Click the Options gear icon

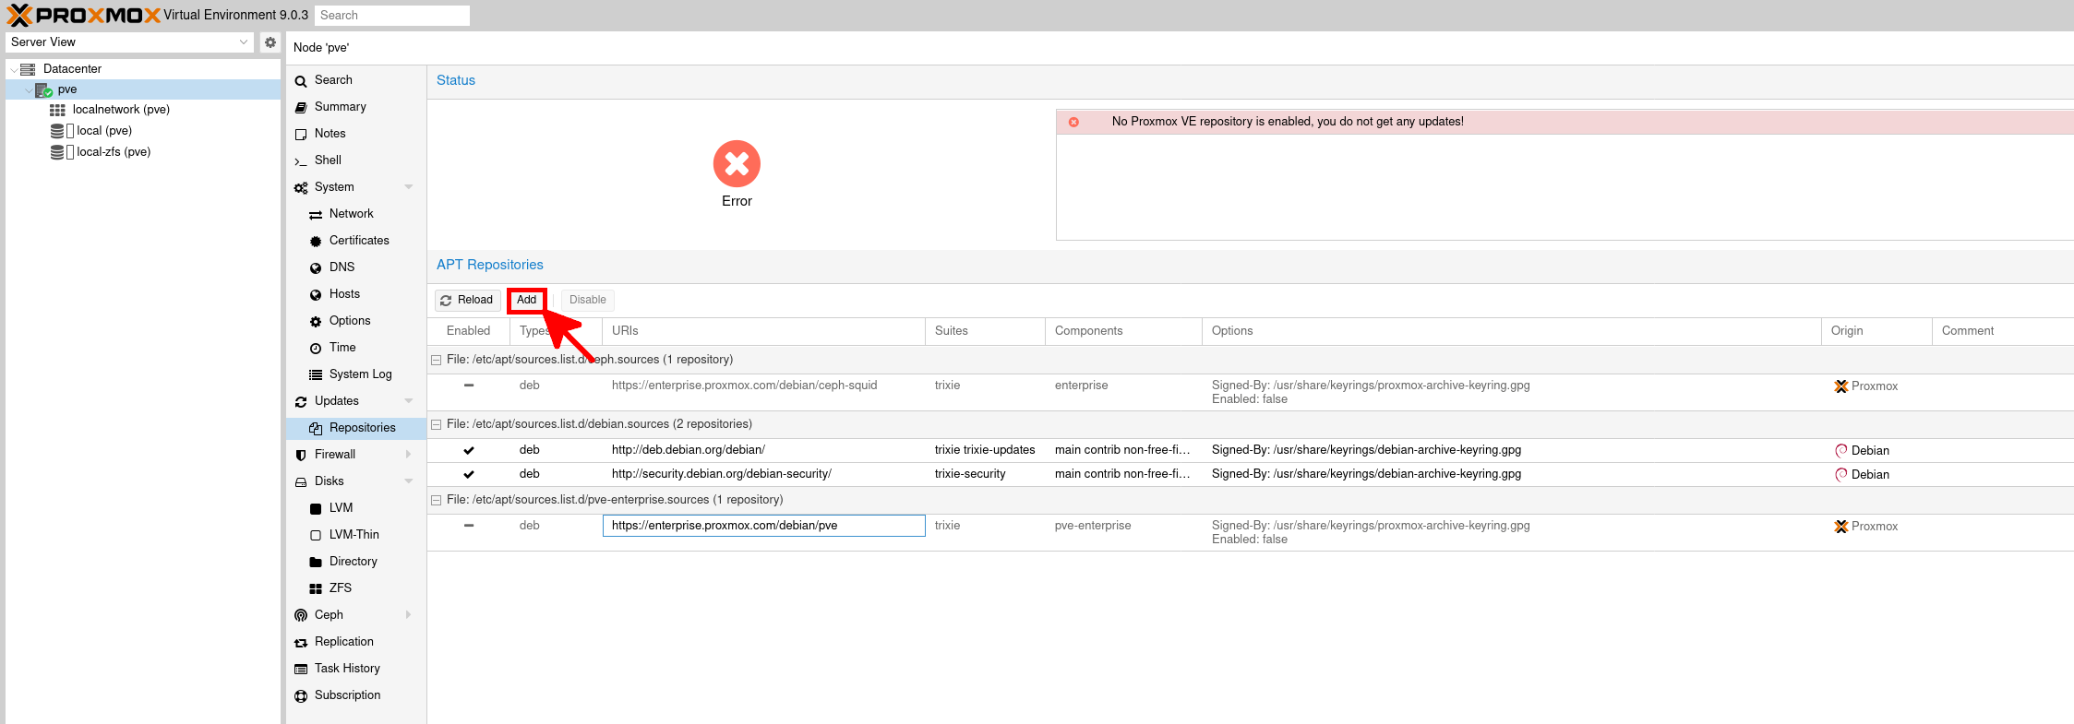[x=316, y=322]
